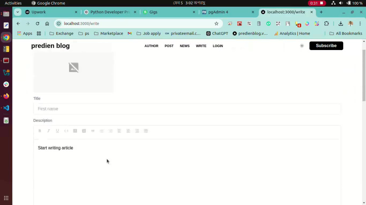This screenshot has width=366, height=205.
Task: Open the privateemail bookmark
Action: [x=183, y=34]
